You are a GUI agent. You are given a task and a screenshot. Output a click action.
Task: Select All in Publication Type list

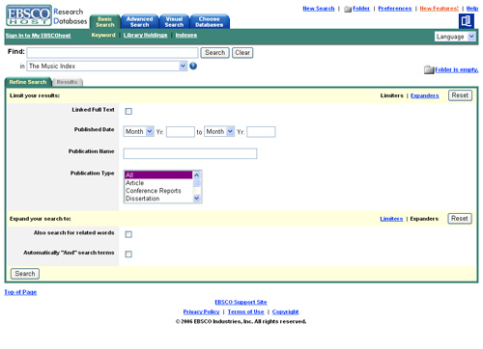[x=158, y=174]
